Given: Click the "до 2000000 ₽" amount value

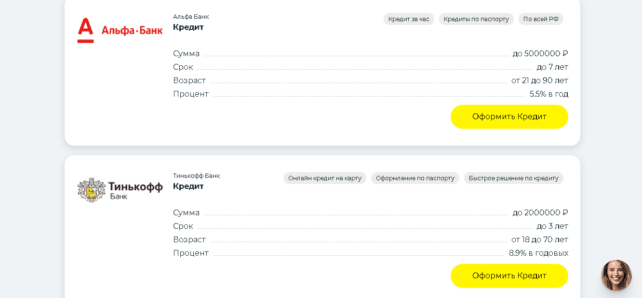Looking at the screenshot, I should [x=540, y=213].
